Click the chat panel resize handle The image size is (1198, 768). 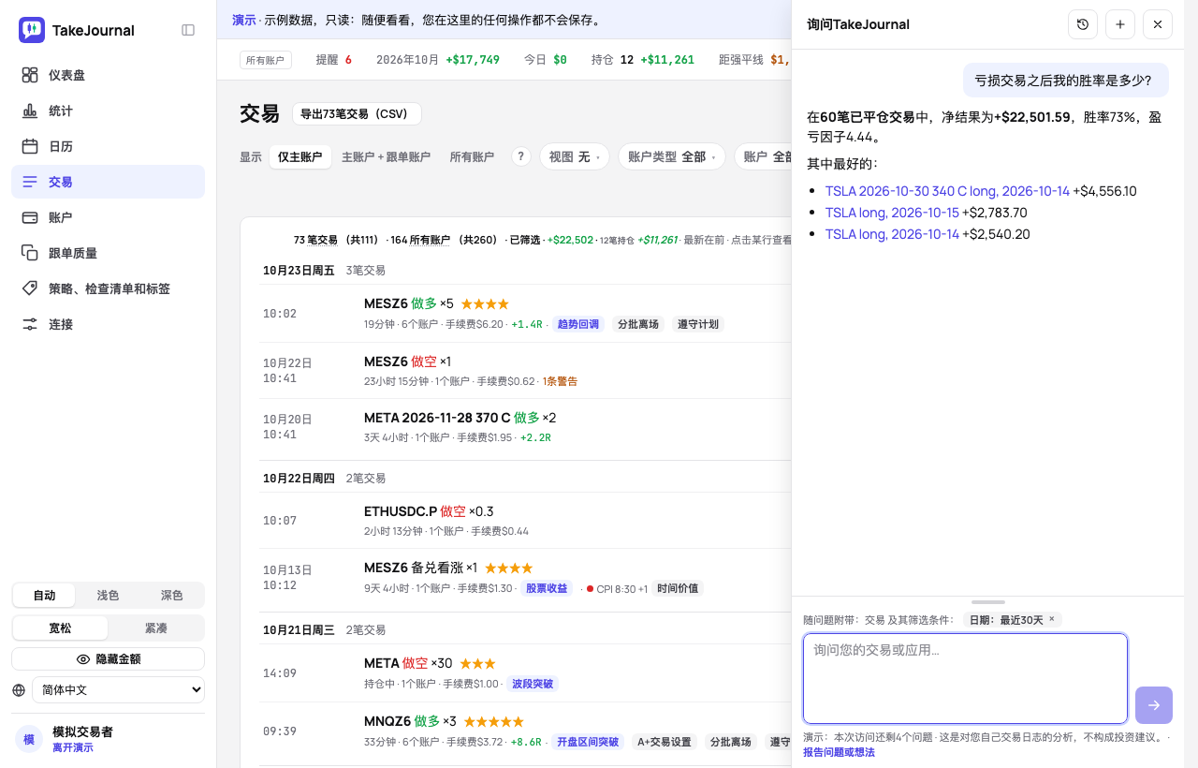pos(988,602)
